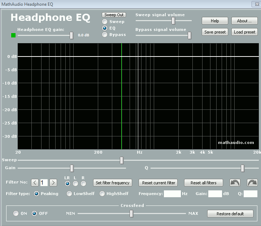Click the Q slider handle
Image resolution: width=261 pixels, height=226 pixels.
[x=243, y=168]
